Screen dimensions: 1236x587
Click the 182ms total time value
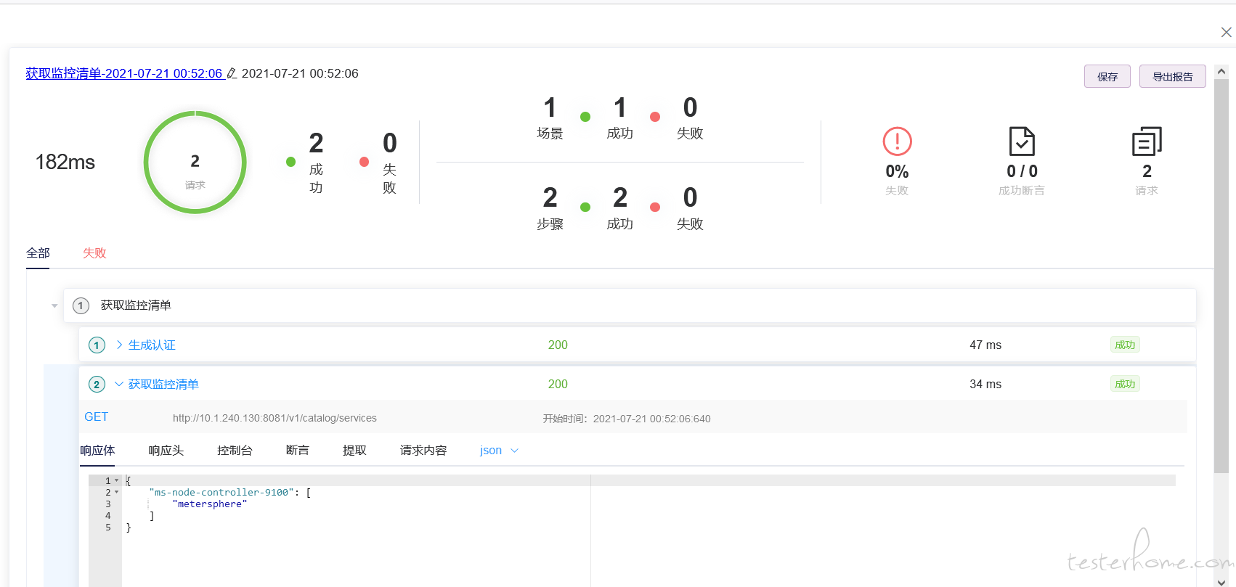(x=65, y=162)
